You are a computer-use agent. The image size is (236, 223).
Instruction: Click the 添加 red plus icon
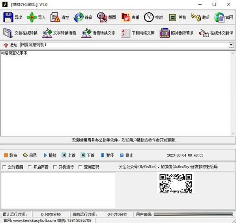coord(6,45)
